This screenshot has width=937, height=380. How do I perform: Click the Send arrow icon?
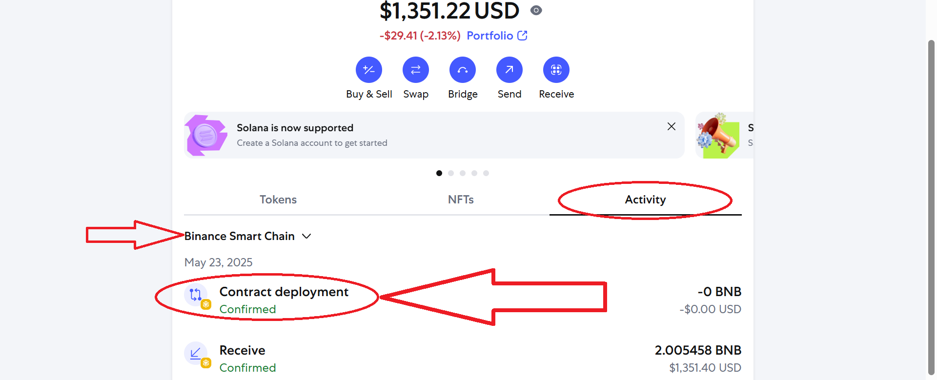point(509,70)
